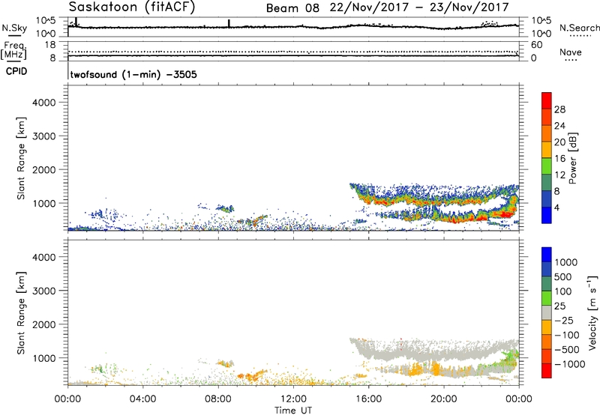Click the '60' tick on Nave axis
The image size is (600, 415).
tap(536, 45)
